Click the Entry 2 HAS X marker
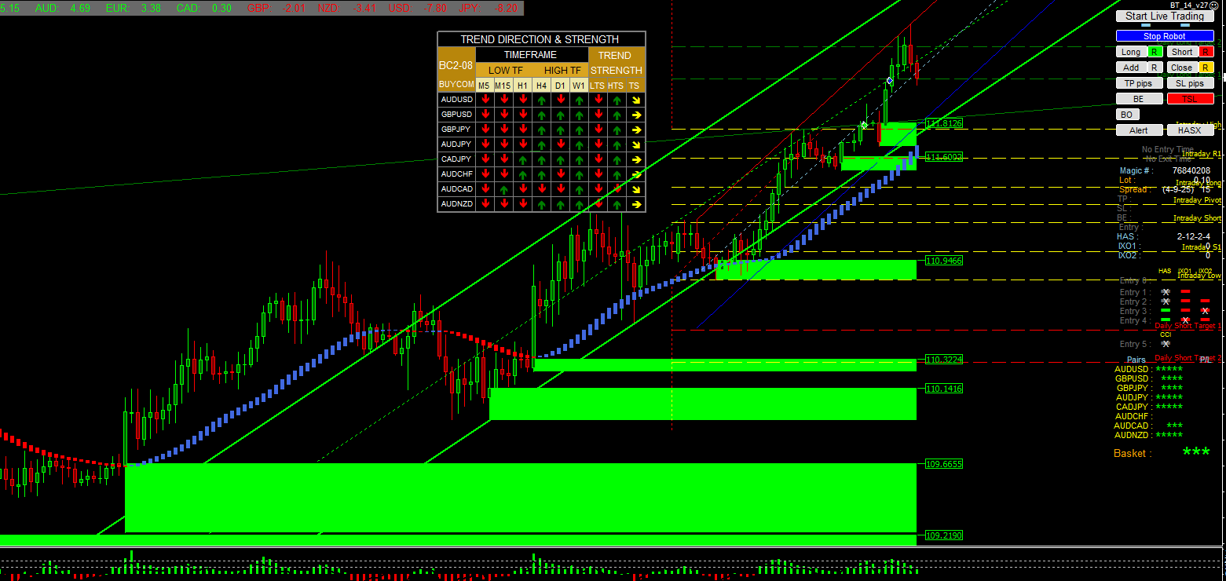This screenshot has width=1226, height=581. [1166, 301]
